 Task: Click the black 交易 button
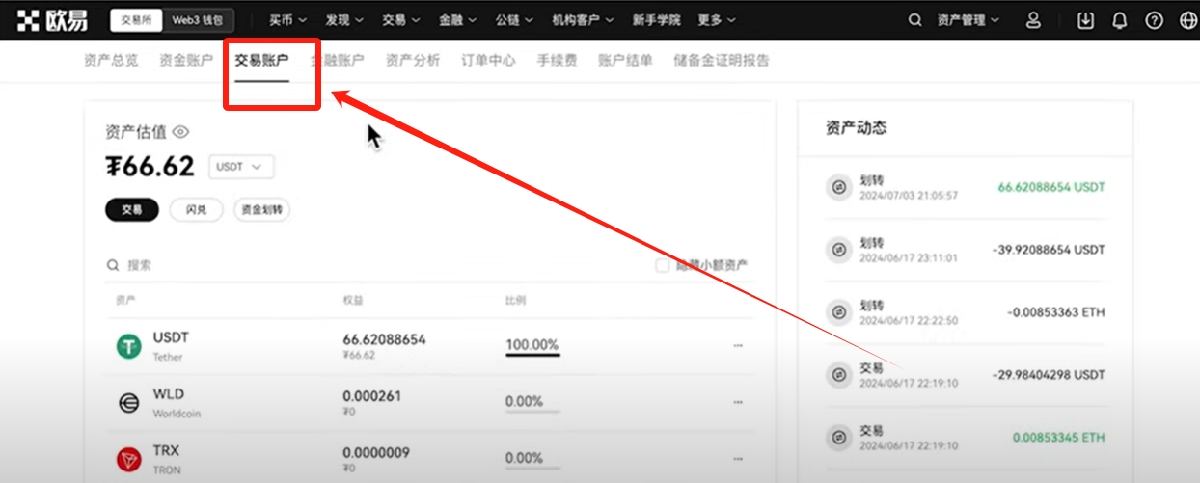coord(131,209)
